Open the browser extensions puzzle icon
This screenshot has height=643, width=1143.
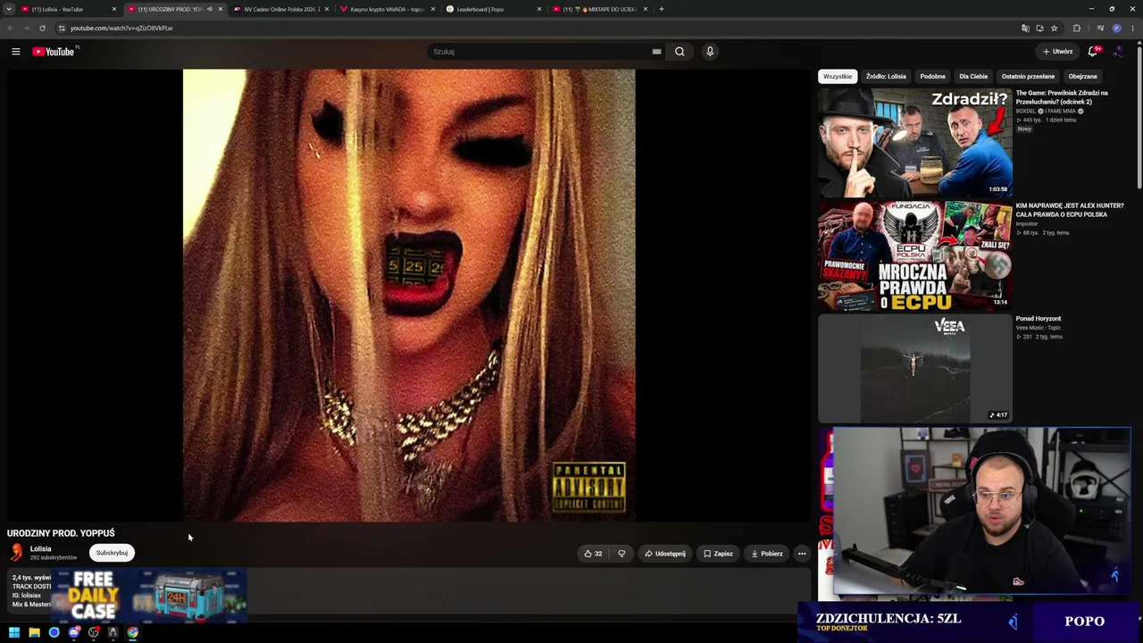(x=1076, y=28)
